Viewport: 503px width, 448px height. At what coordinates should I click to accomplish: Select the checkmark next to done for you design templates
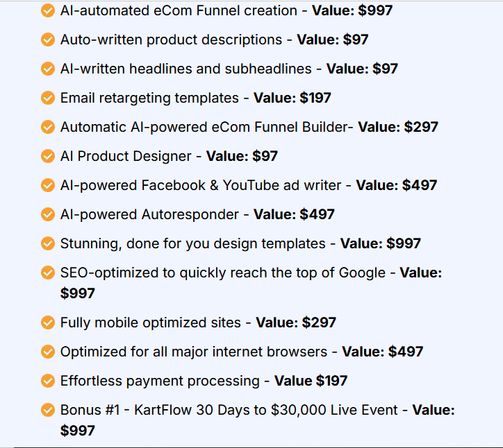point(48,243)
